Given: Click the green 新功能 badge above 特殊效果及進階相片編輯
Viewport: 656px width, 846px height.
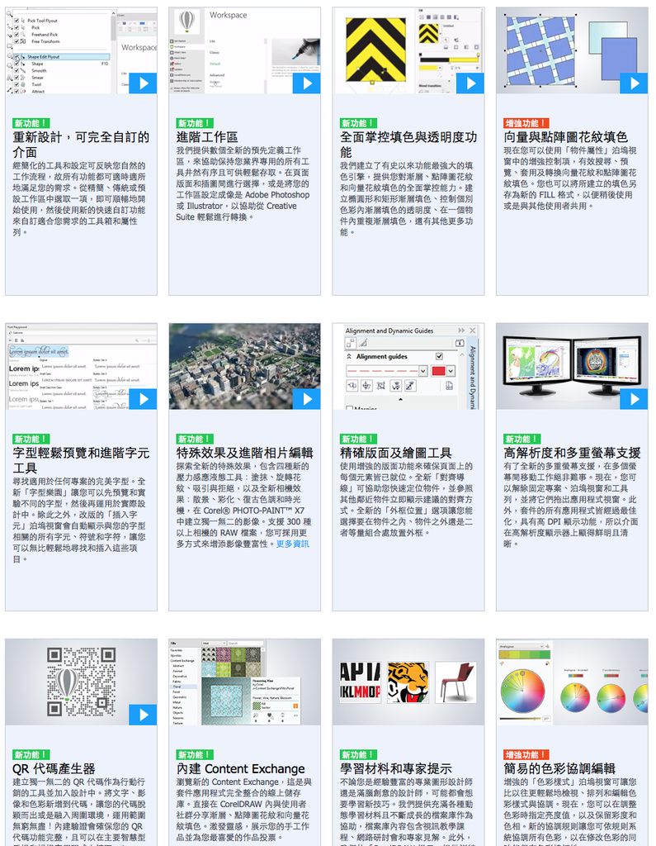Looking at the screenshot, I should (x=195, y=439).
